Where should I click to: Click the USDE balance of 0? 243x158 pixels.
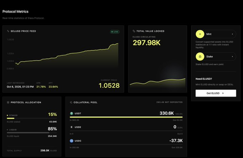pyautogui.click(x=175, y=127)
